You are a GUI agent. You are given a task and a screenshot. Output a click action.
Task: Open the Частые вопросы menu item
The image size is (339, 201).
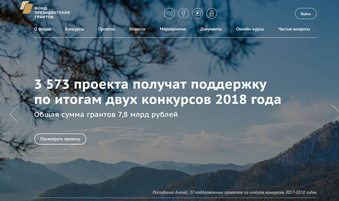[294, 29]
